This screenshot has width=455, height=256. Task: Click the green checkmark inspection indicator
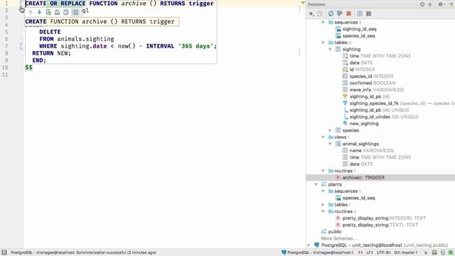(x=303, y=3)
